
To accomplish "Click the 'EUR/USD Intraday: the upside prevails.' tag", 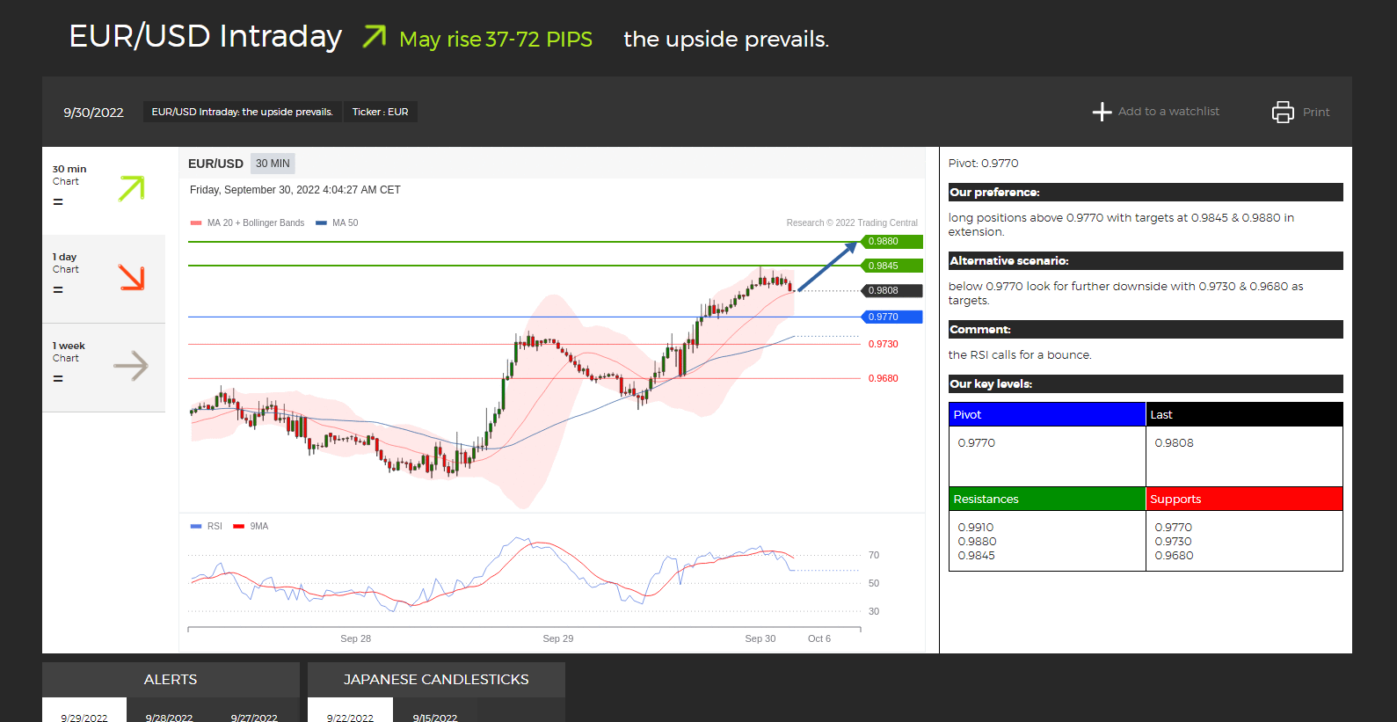I will click(242, 112).
